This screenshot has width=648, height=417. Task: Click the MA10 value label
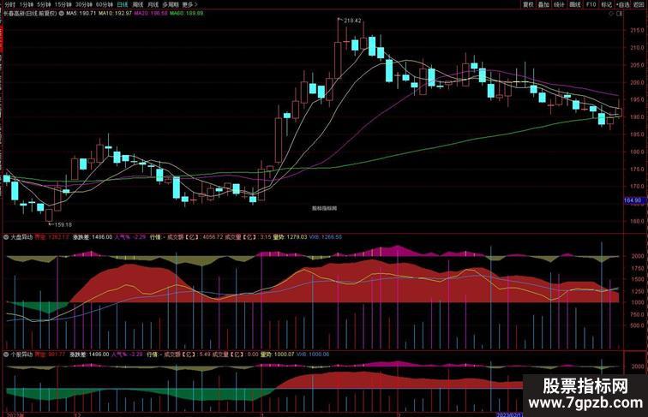tap(116, 13)
